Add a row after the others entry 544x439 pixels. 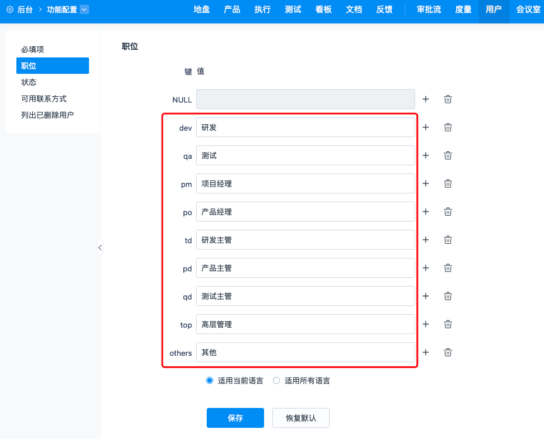426,352
